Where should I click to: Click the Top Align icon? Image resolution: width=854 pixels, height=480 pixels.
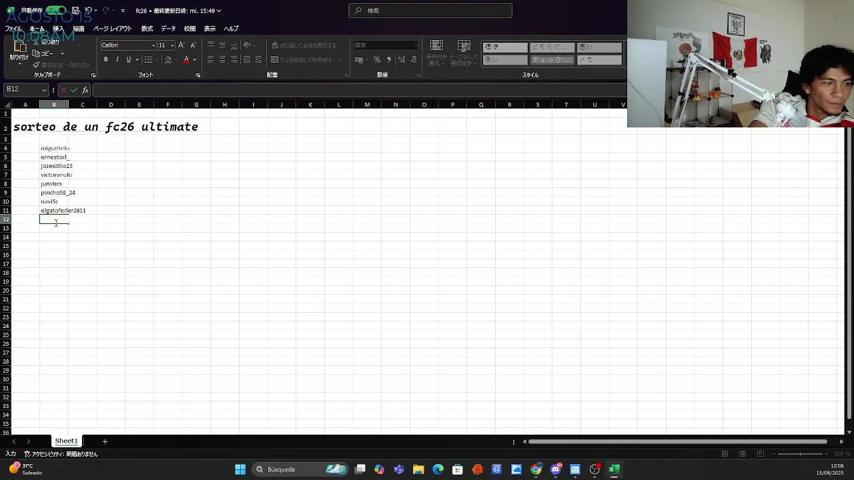tap(210, 45)
